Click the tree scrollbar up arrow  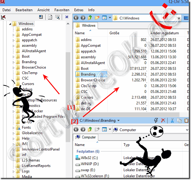(x=68, y=24)
